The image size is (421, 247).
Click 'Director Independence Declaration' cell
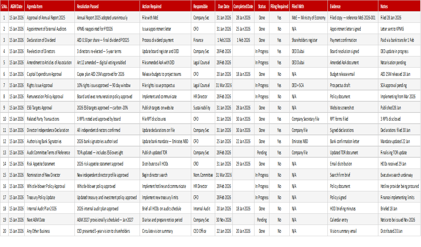(49, 130)
